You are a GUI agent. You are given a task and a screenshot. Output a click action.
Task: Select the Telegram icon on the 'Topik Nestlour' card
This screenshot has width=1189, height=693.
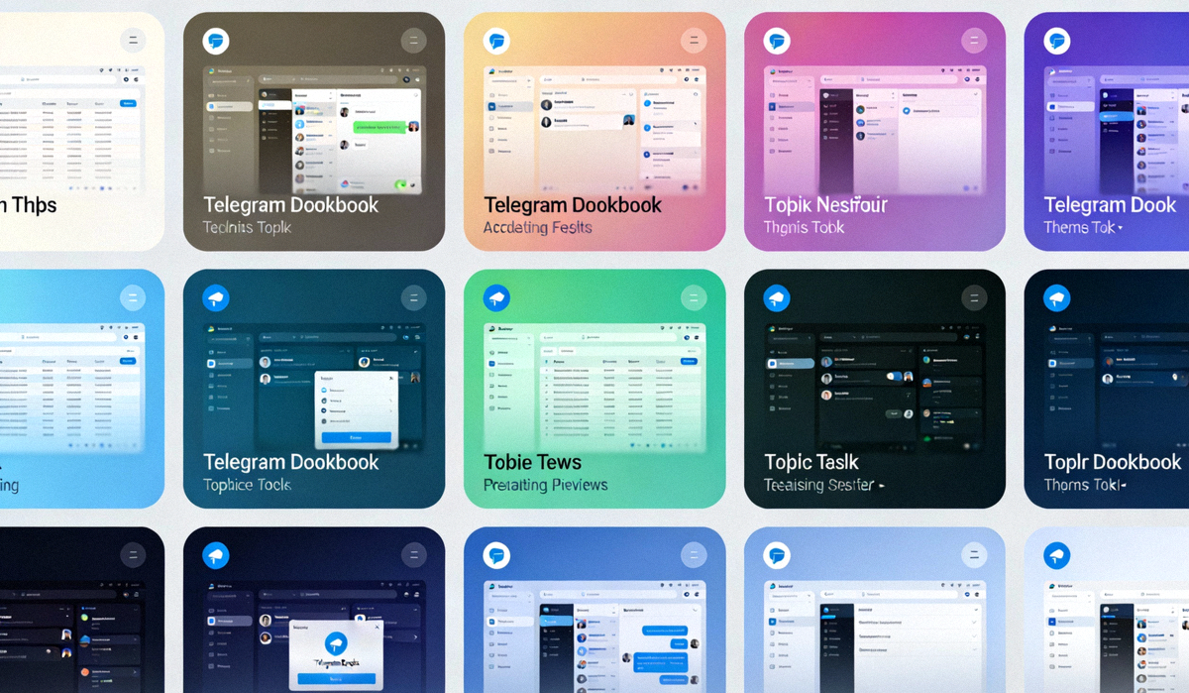pos(777,40)
